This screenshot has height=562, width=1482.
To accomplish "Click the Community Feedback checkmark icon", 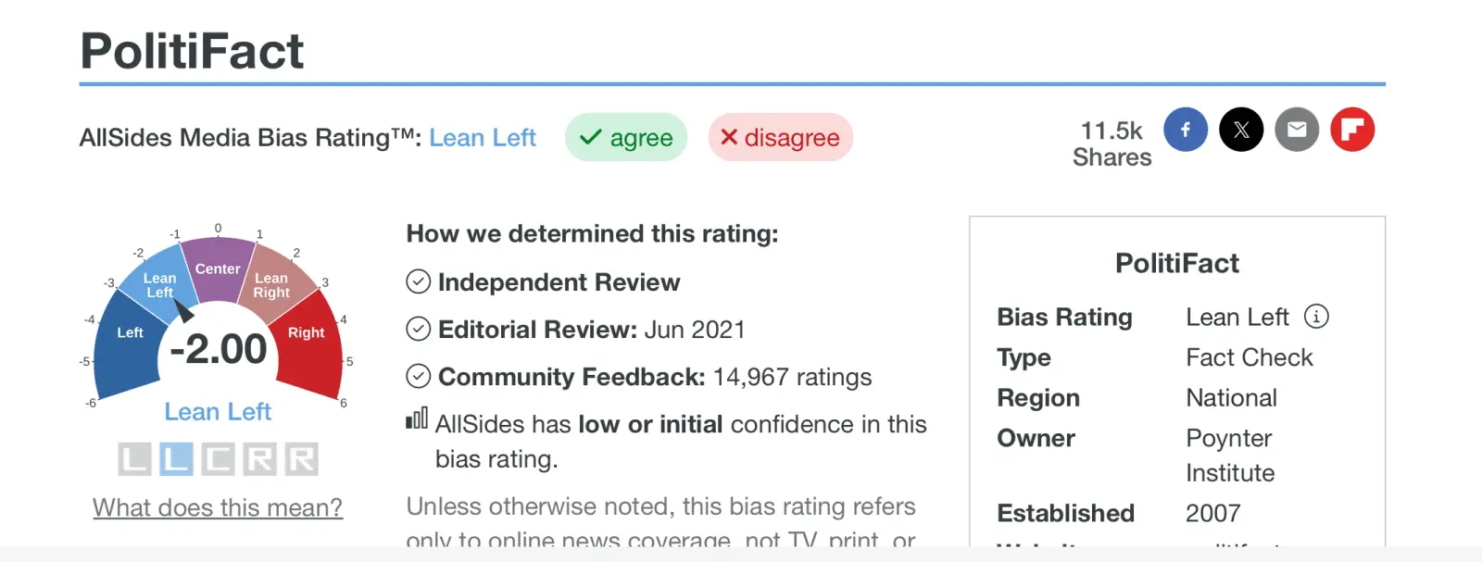I will pyautogui.click(x=419, y=376).
